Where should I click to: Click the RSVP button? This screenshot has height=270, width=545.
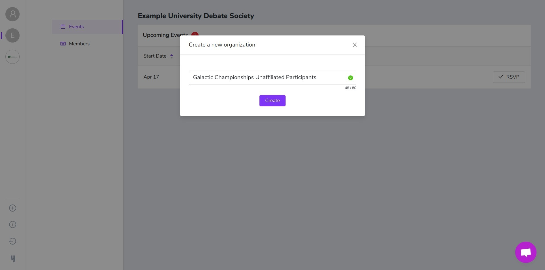pyautogui.click(x=509, y=77)
